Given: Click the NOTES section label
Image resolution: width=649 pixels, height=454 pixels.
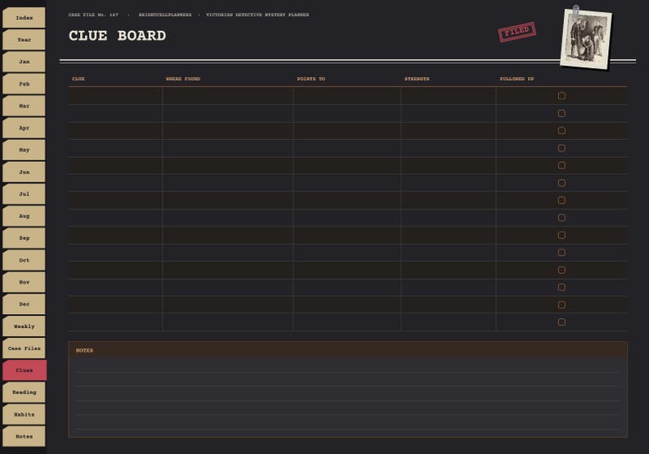Looking at the screenshot, I should tap(84, 350).
